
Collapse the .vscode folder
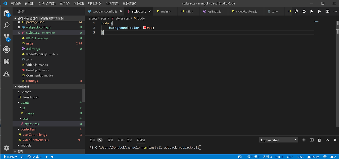point(19,92)
